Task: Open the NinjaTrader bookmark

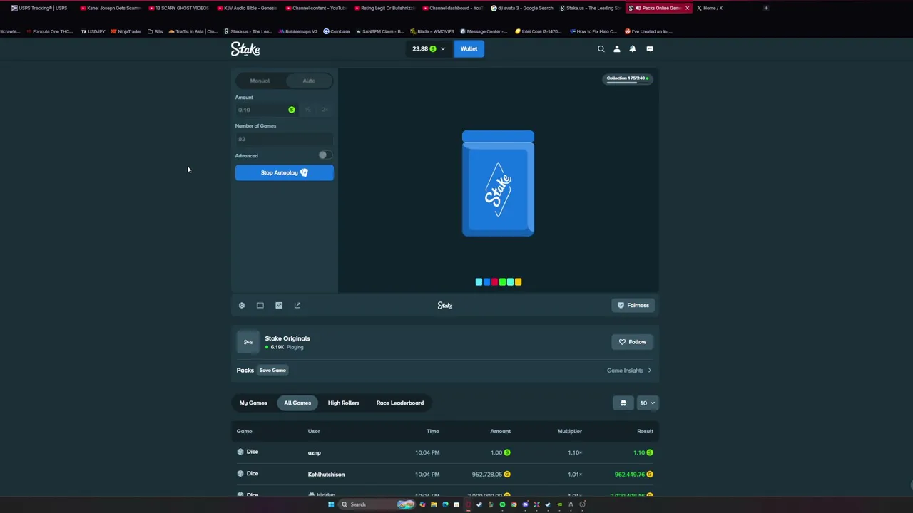Action: 126,31
